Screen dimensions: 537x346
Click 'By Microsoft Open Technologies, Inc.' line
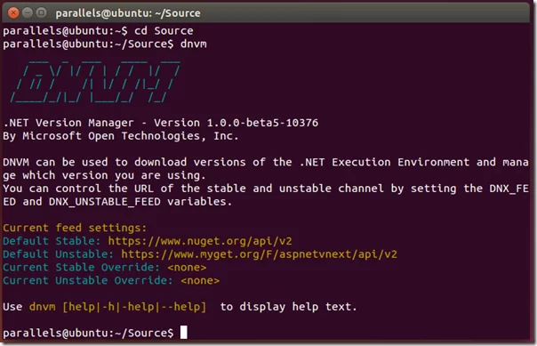121,136
